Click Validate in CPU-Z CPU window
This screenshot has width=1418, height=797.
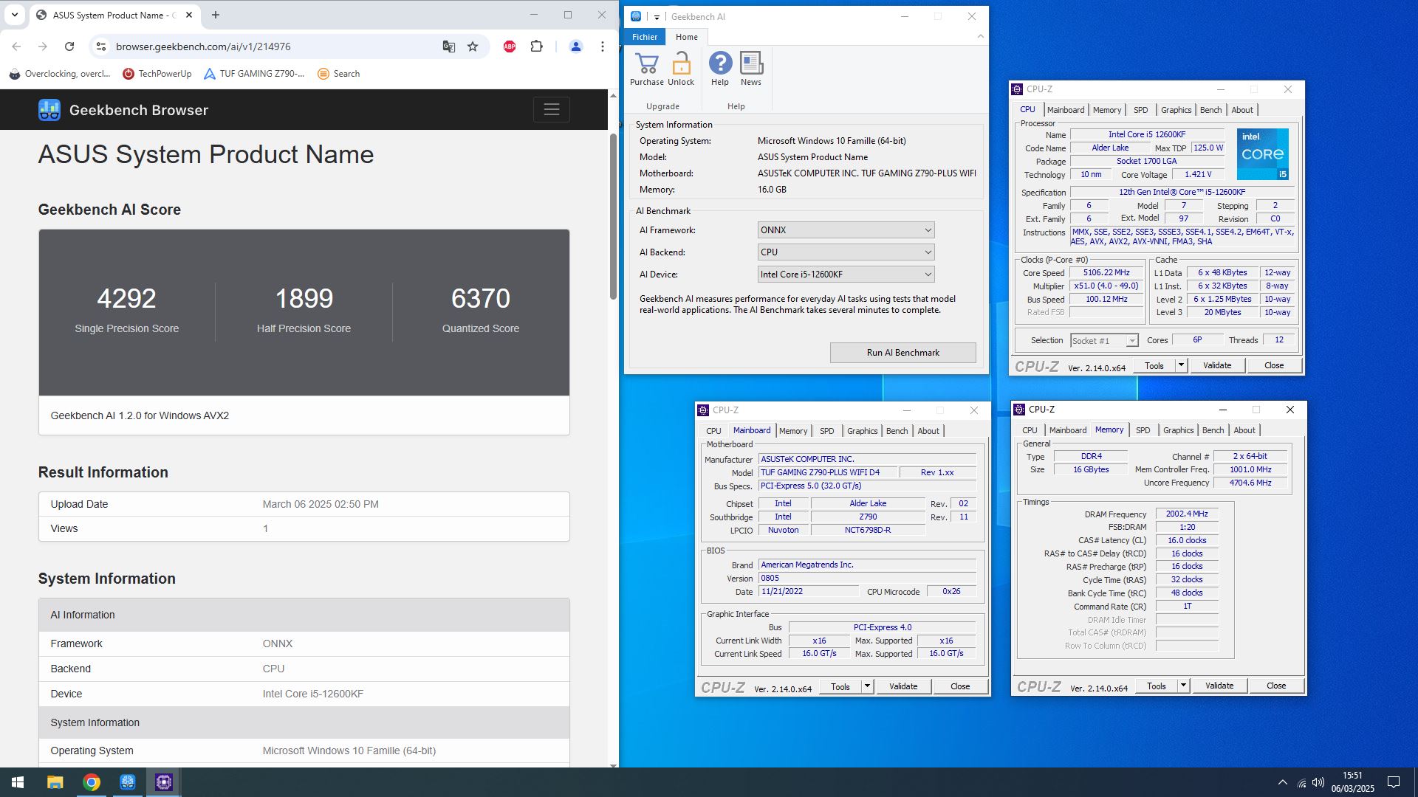coord(1217,365)
